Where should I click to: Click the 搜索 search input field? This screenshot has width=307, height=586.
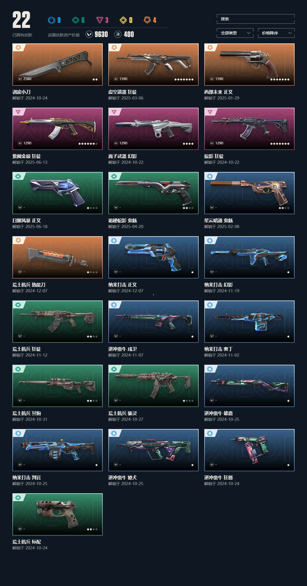tap(256, 19)
